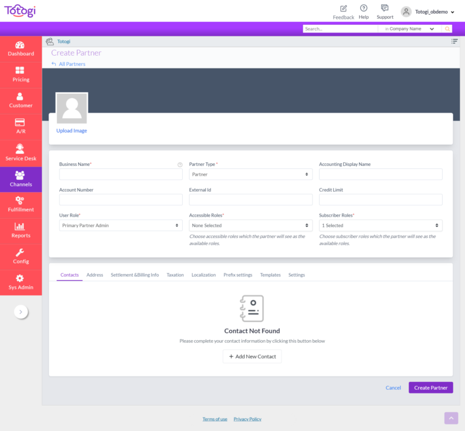Click the Totogi logo

(20, 11)
